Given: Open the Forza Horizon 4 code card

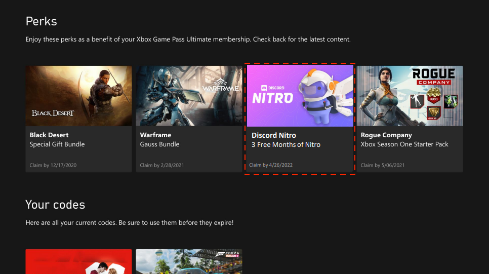Looking at the screenshot, I should click(189, 261).
